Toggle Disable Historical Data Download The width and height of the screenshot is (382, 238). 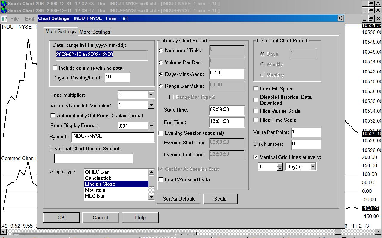click(x=256, y=100)
